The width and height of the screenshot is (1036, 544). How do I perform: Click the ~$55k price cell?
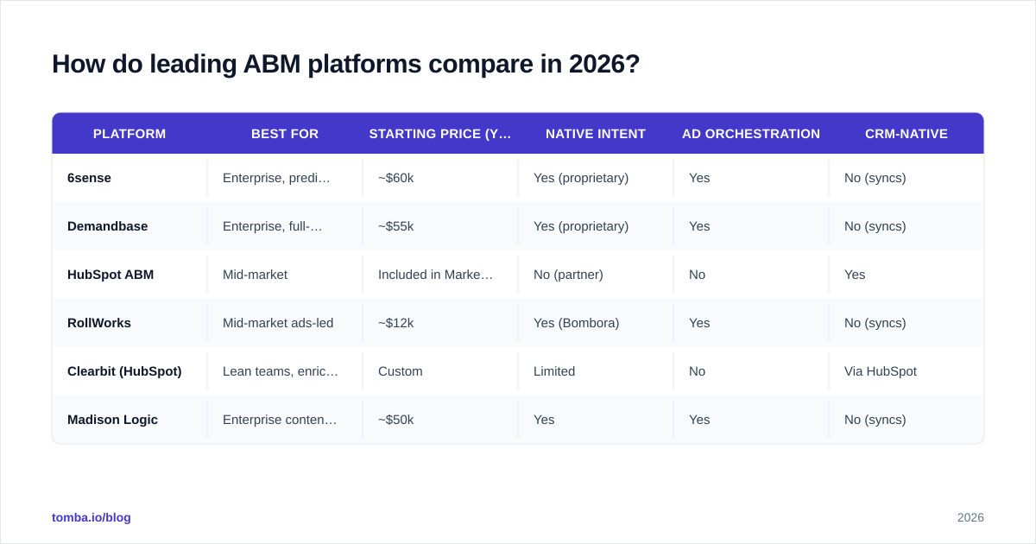point(440,226)
